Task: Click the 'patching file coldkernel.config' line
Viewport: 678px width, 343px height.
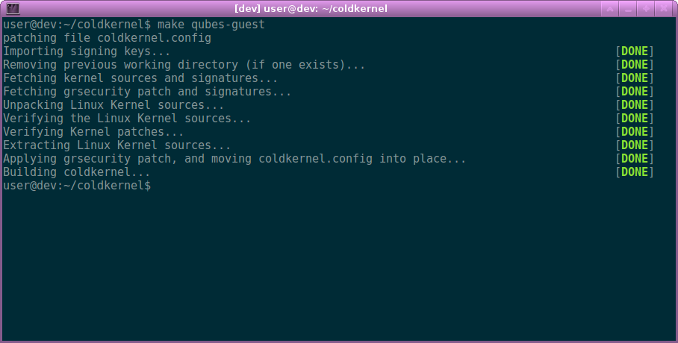Action: [x=108, y=38]
